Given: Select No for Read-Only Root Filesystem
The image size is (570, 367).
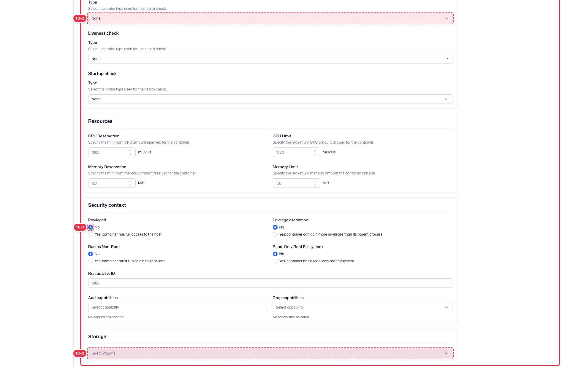Looking at the screenshot, I should click(275, 254).
